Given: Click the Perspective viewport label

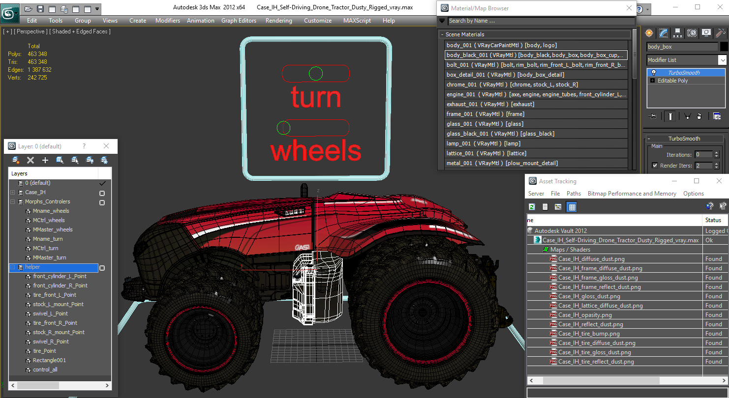Looking at the screenshot, I should [x=31, y=31].
